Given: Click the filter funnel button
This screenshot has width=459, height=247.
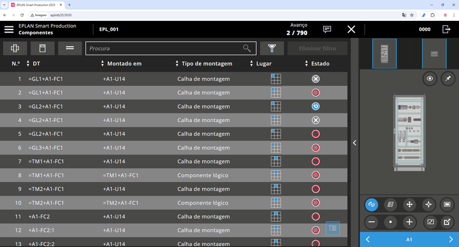Looking at the screenshot, I should (x=272, y=48).
